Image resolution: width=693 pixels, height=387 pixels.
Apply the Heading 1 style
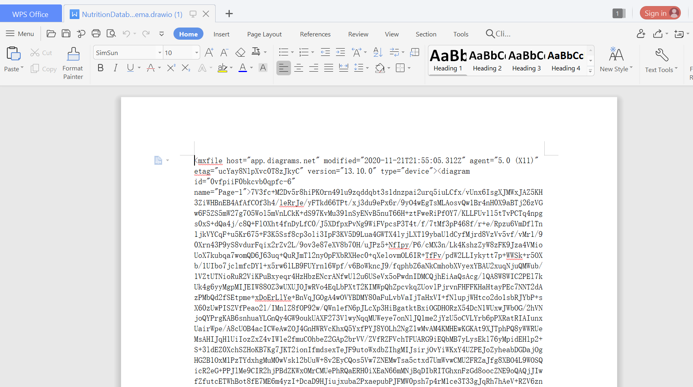coord(448,60)
